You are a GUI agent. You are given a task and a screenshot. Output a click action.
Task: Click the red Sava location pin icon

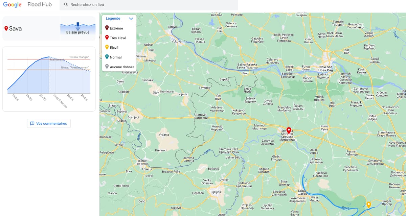tap(6, 28)
